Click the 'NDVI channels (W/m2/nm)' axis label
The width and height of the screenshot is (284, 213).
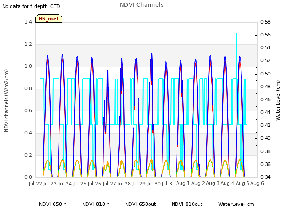[x=6, y=101]
